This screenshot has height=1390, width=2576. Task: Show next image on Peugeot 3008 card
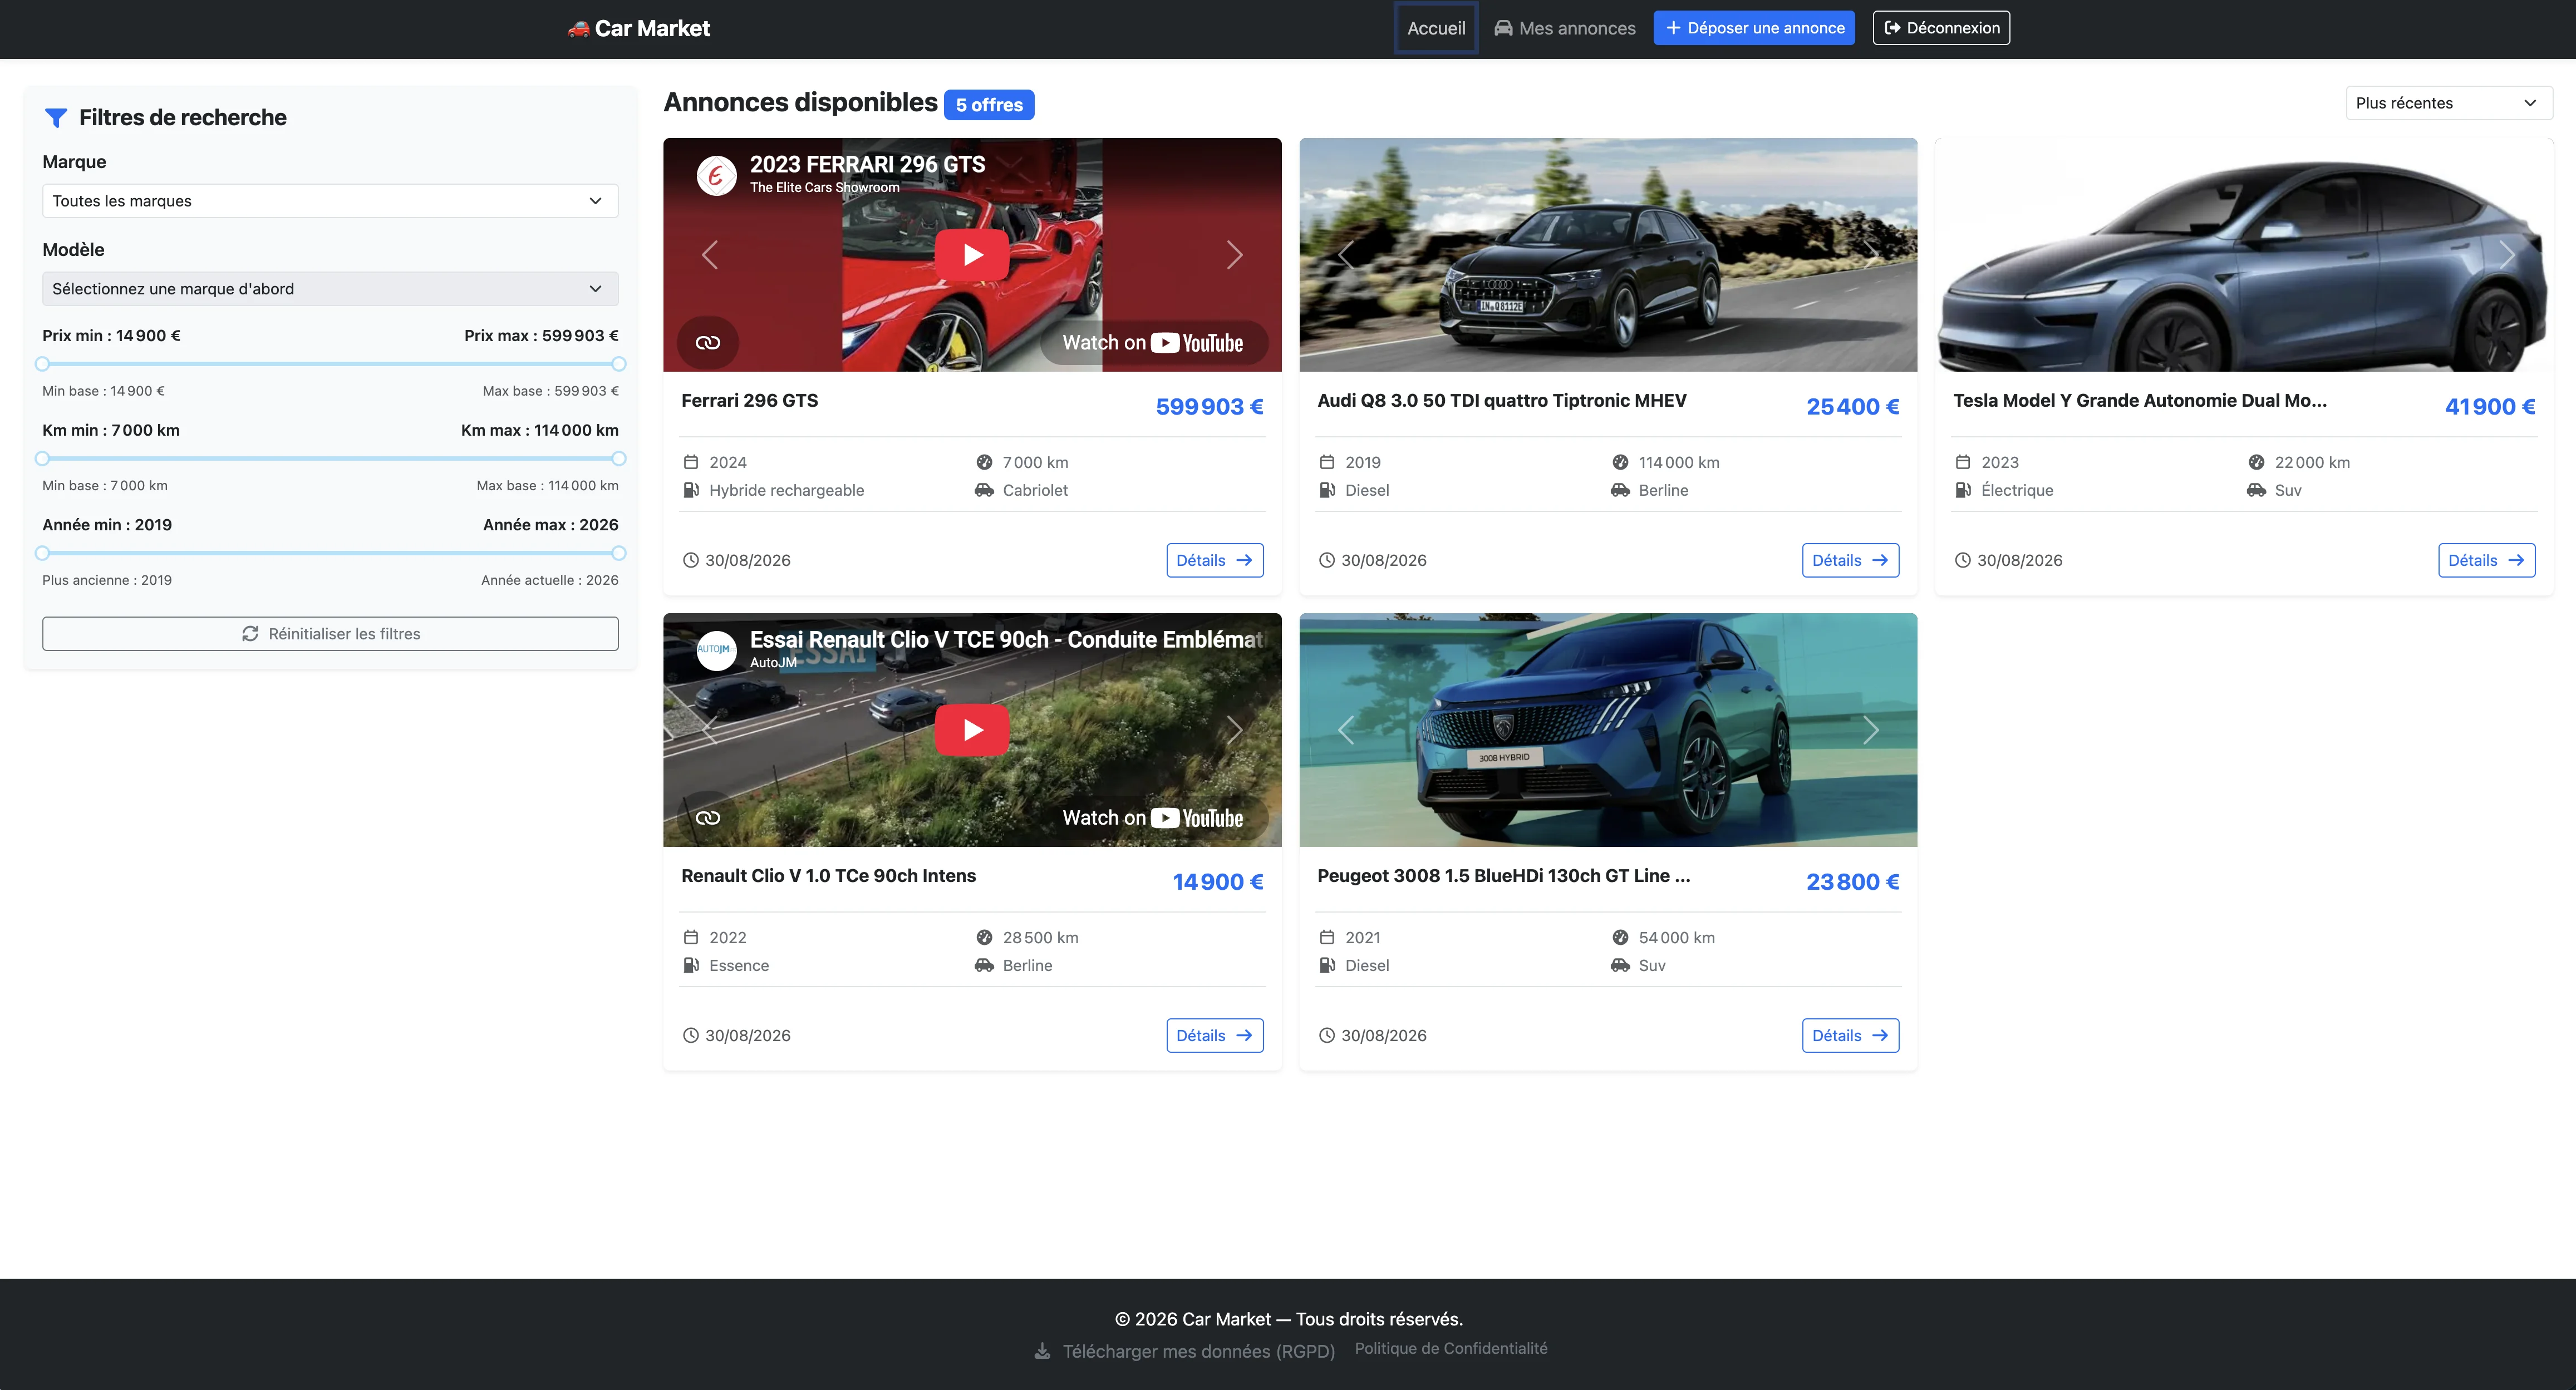coord(1871,730)
